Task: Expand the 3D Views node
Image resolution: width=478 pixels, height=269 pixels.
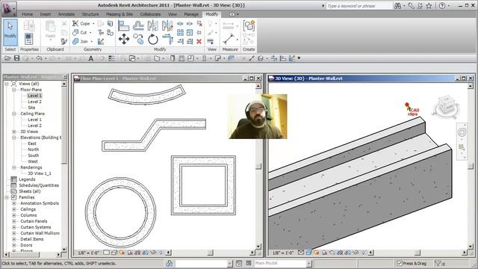Action: coord(14,132)
